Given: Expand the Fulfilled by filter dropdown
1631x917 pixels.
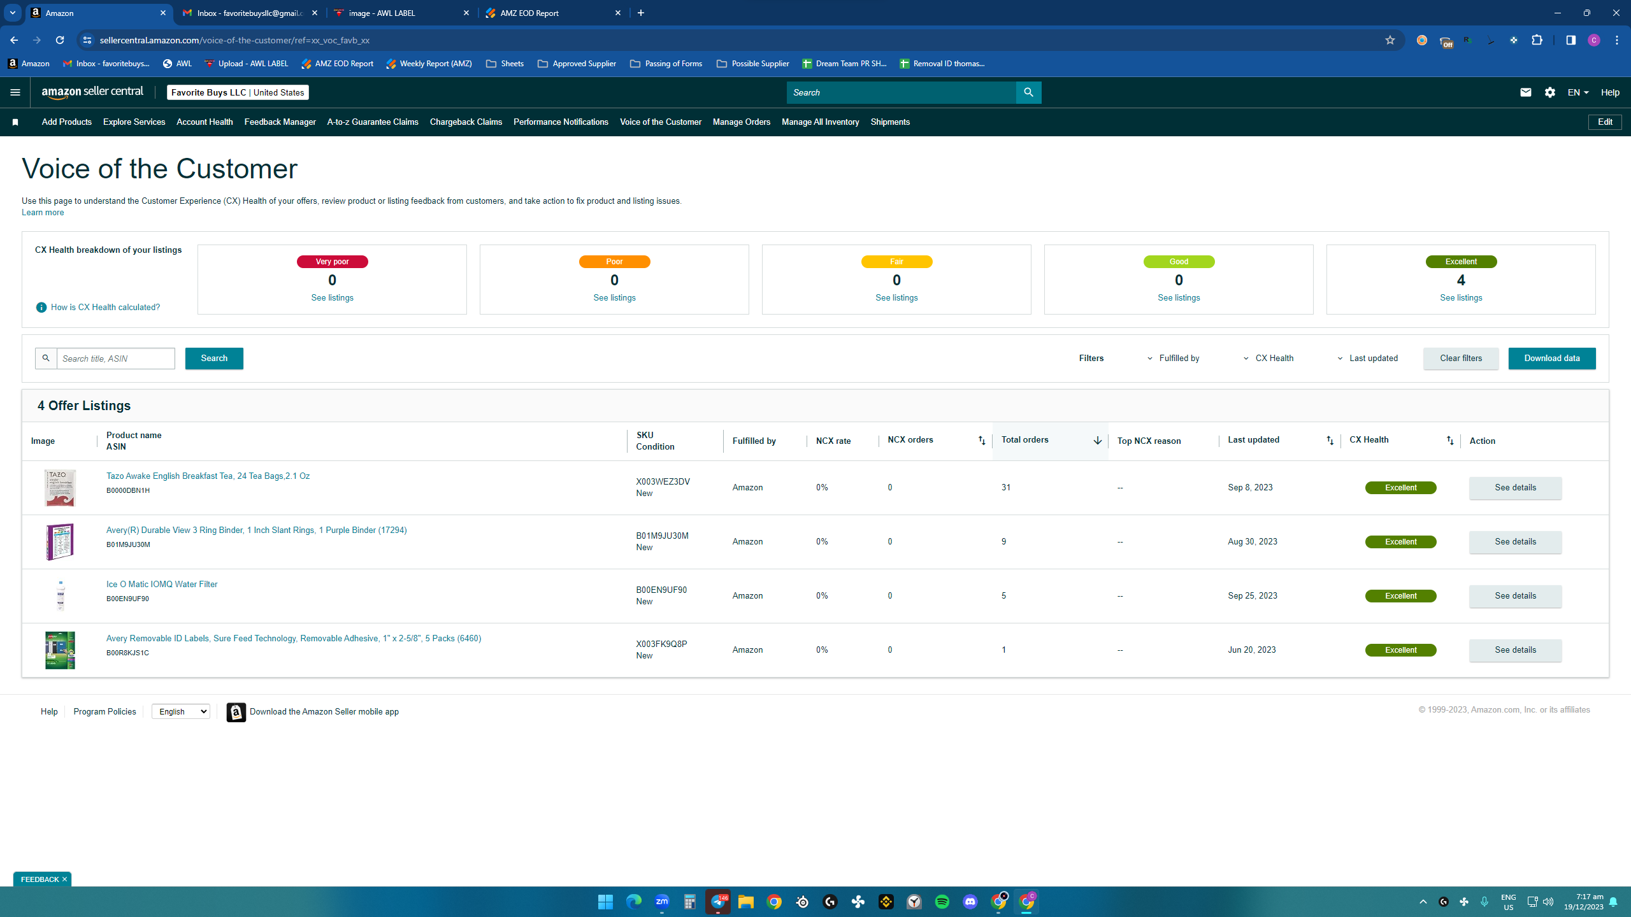Looking at the screenshot, I should pos(1173,359).
